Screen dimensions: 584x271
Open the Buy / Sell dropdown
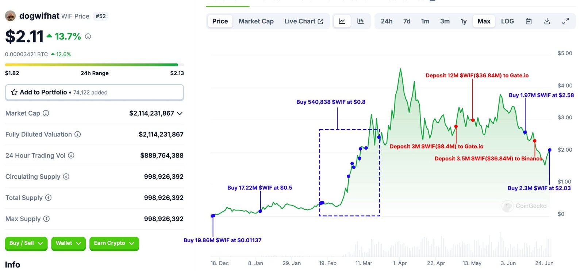(x=26, y=243)
